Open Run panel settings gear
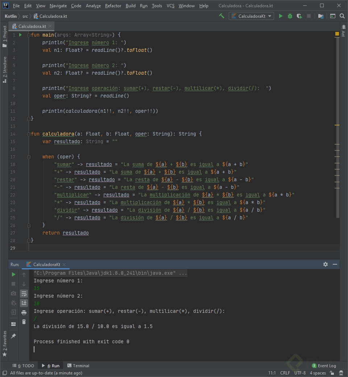This screenshot has height=377, width=348. (x=326, y=264)
